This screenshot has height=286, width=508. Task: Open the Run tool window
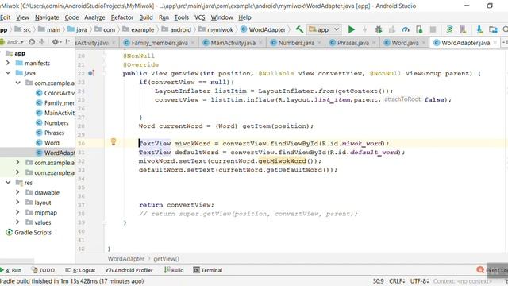coord(10,270)
